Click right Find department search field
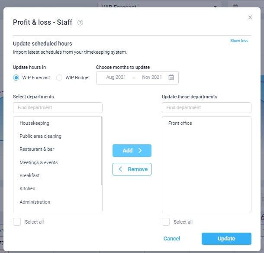264x253 pixels. coord(206,107)
